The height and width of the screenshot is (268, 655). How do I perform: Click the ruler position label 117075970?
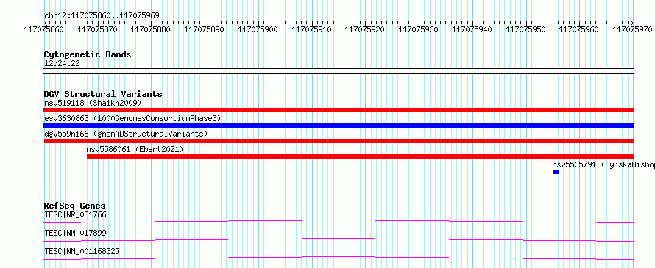tap(632, 29)
